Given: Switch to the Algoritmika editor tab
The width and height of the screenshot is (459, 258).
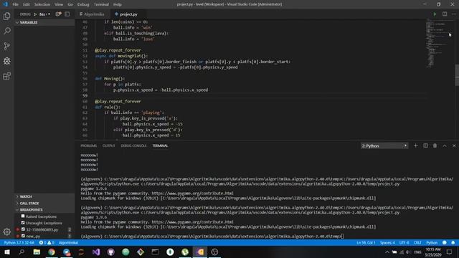Looking at the screenshot, I should pyautogui.click(x=93, y=14).
